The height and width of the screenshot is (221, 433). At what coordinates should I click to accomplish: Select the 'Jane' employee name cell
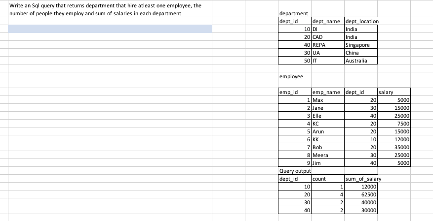coord(328,108)
